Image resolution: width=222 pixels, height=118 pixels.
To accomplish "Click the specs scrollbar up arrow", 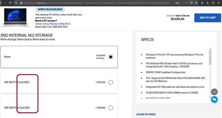I will [210, 49].
